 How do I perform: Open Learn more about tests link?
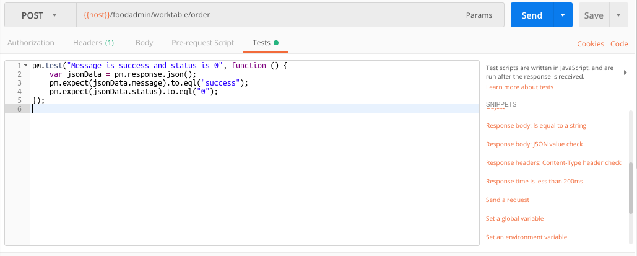pos(519,87)
